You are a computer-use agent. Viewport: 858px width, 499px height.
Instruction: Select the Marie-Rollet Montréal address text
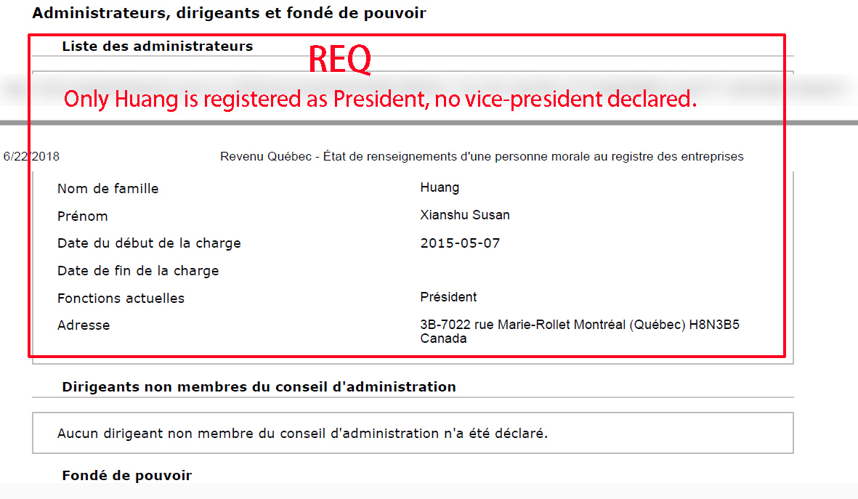coord(580,331)
